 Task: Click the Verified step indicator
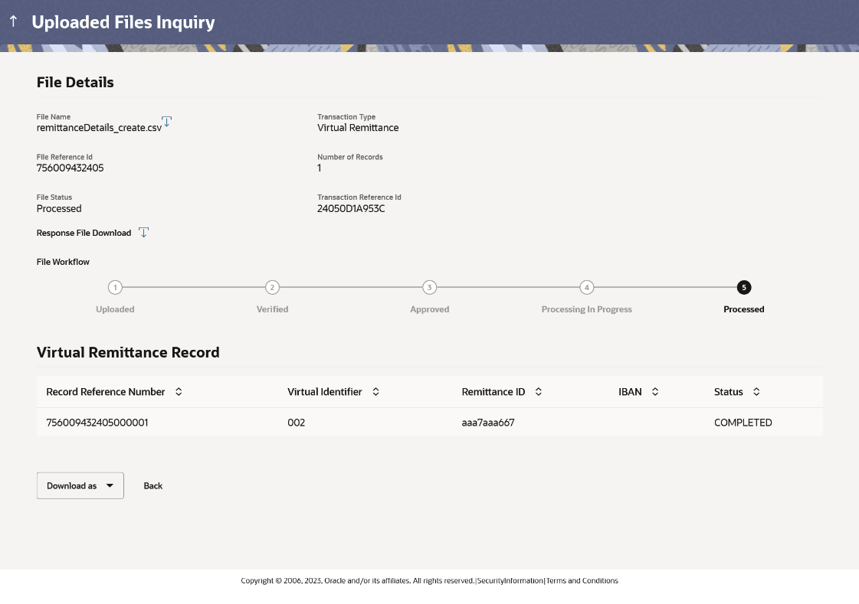272,288
